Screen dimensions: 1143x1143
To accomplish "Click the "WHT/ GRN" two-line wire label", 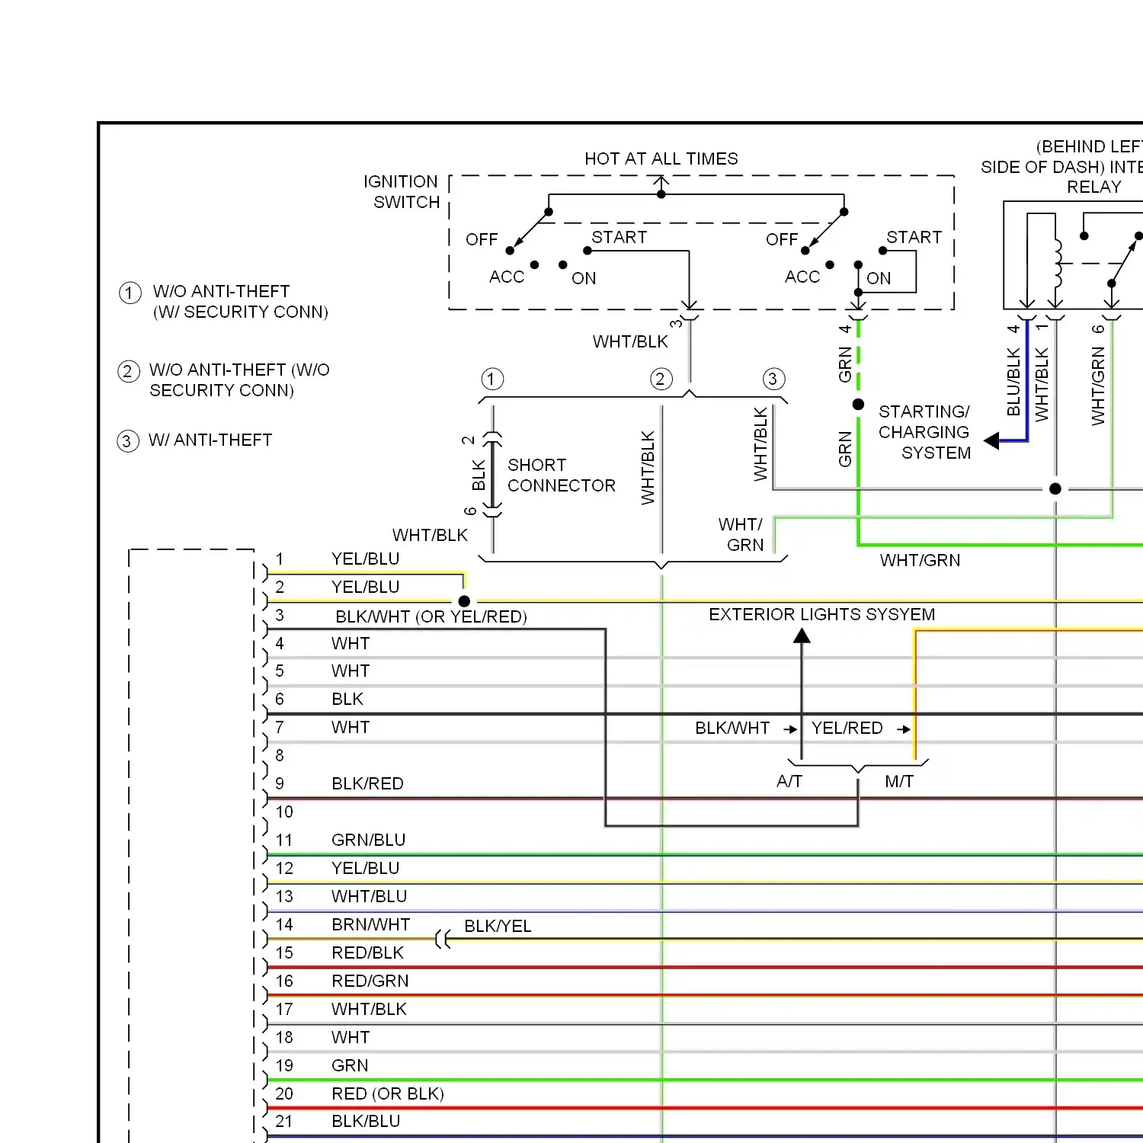I will 741,534.
